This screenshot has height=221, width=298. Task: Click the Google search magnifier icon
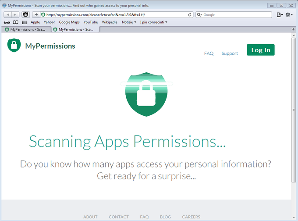click(x=199, y=14)
